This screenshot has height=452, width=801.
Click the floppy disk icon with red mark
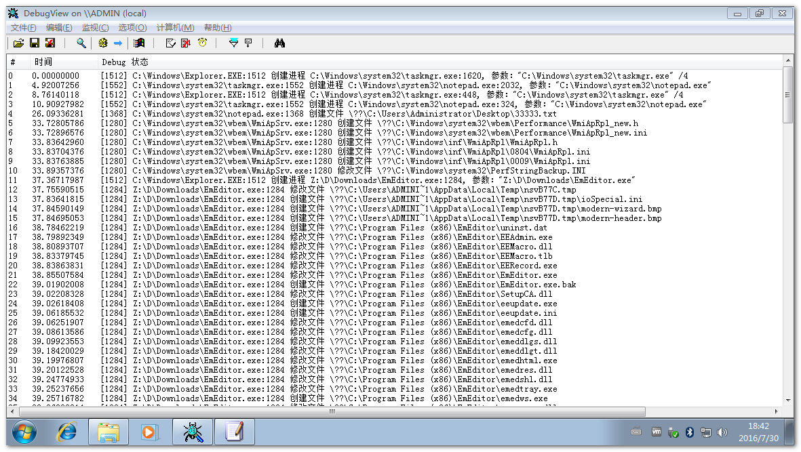tap(50, 43)
